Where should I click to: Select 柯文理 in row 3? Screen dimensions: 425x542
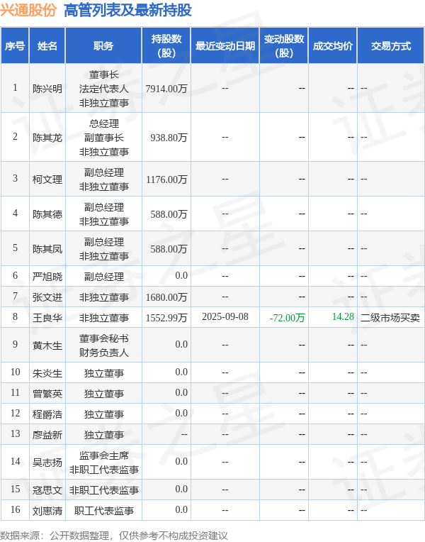[x=47, y=179]
